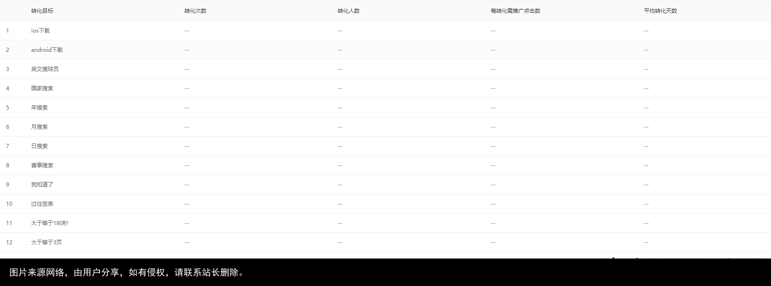
Task: Choose the 日搜索 conversion goal
Action: pyautogui.click(x=39, y=146)
